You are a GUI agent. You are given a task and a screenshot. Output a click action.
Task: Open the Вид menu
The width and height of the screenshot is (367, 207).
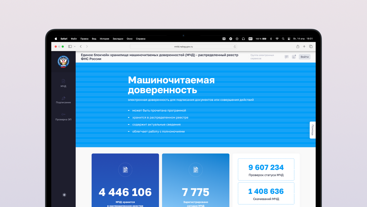pos(94,39)
